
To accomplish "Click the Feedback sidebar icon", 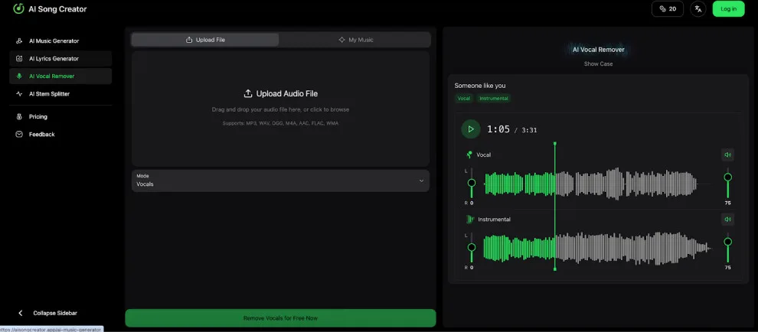I will click(19, 135).
